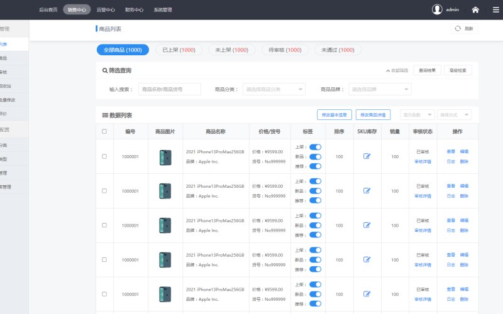
Task: Focus the 商品名称/商品货号 search input
Action: [170, 89]
